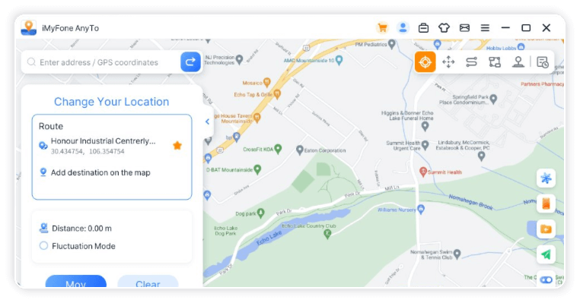Click the shopping cart icon

tap(382, 28)
